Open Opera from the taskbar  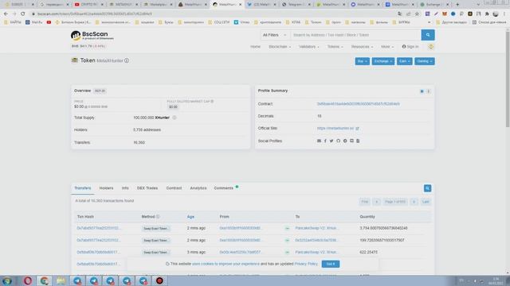tap(28, 280)
